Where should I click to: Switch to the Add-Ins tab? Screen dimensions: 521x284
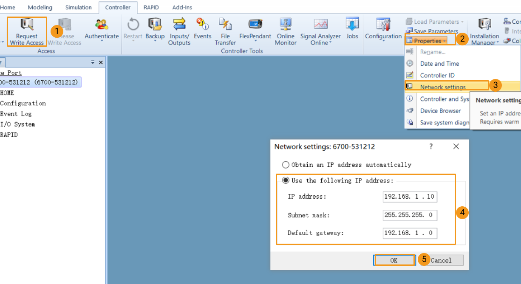pos(182,7)
